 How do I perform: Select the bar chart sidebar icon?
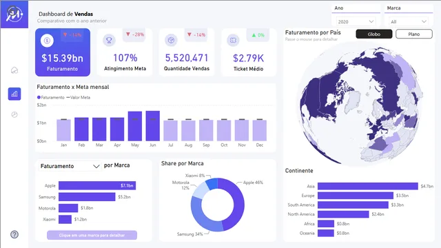(x=14, y=94)
